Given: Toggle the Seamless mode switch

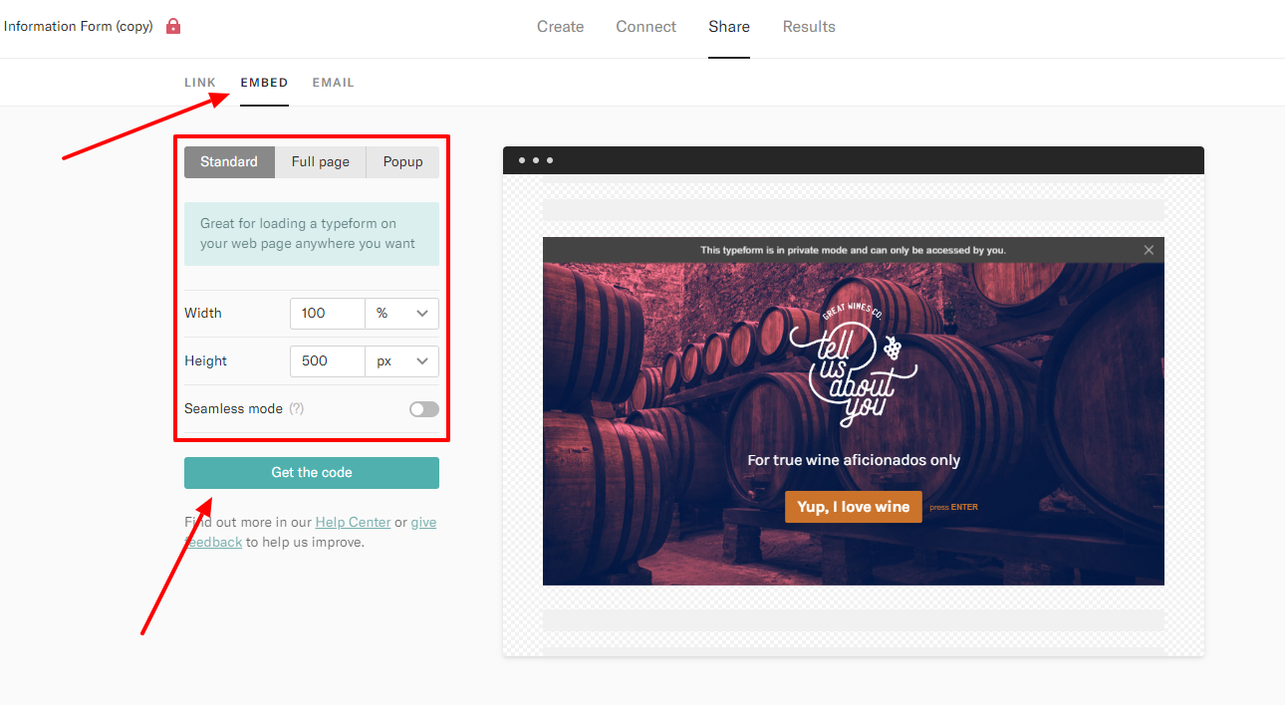Looking at the screenshot, I should click(x=423, y=409).
